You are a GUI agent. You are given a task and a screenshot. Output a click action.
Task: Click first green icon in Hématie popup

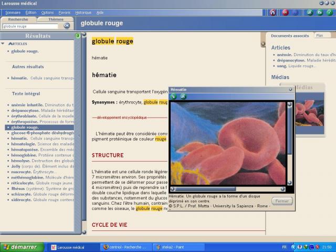pos(174,97)
